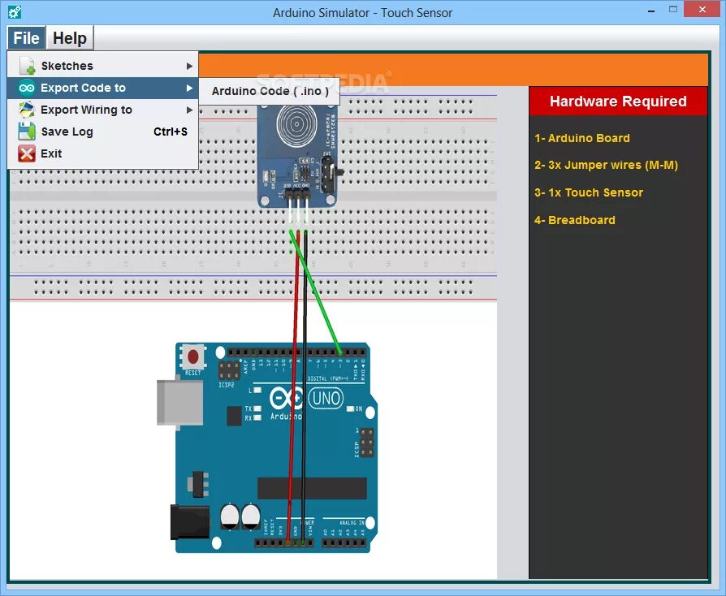Click the Export Wiring icon

(x=26, y=110)
